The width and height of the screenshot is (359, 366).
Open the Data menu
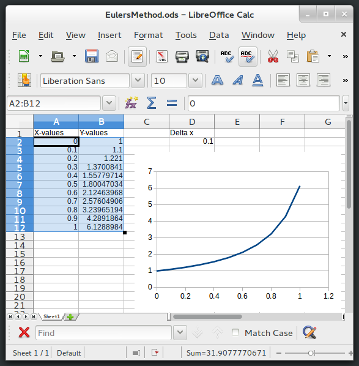pos(219,35)
